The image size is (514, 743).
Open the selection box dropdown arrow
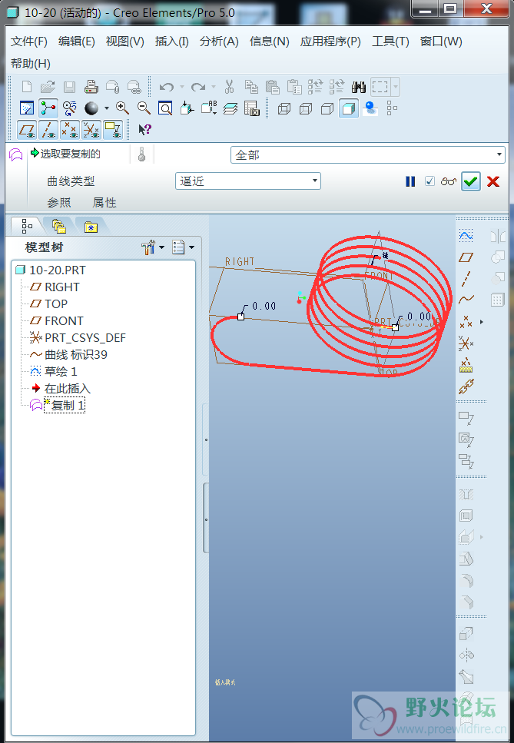396,87
